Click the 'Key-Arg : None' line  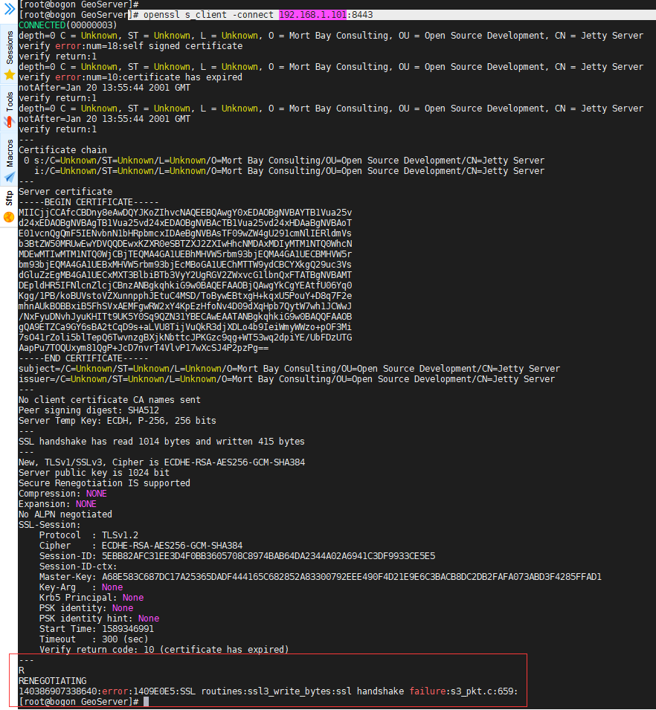click(x=81, y=587)
